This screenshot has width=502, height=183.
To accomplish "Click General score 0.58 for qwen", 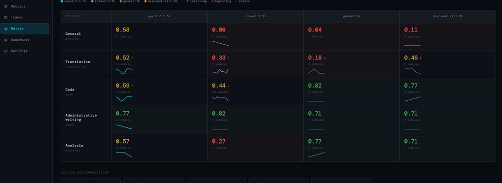I will [123, 30].
